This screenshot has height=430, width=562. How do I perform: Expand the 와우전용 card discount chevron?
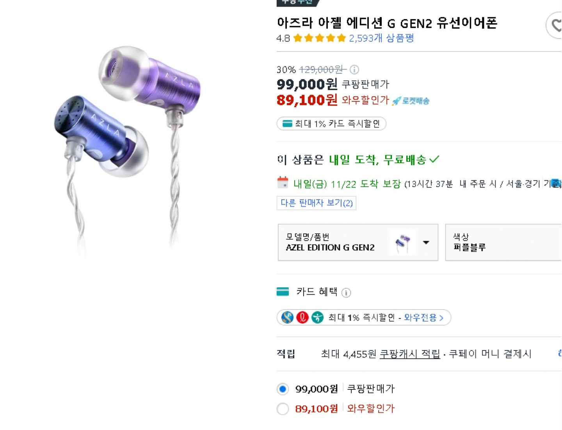pos(441,318)
